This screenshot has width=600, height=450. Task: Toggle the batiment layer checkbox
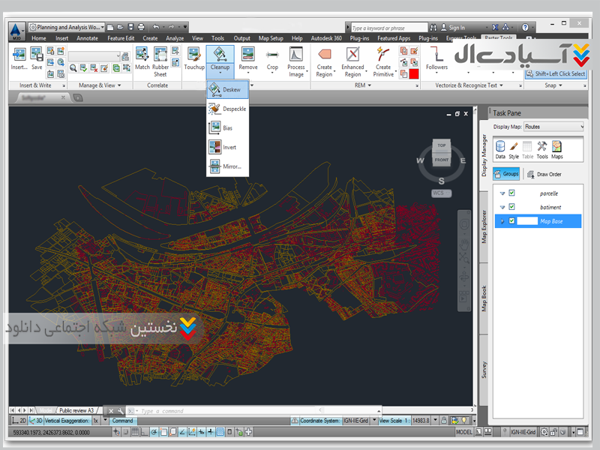(x=512, y=207)
